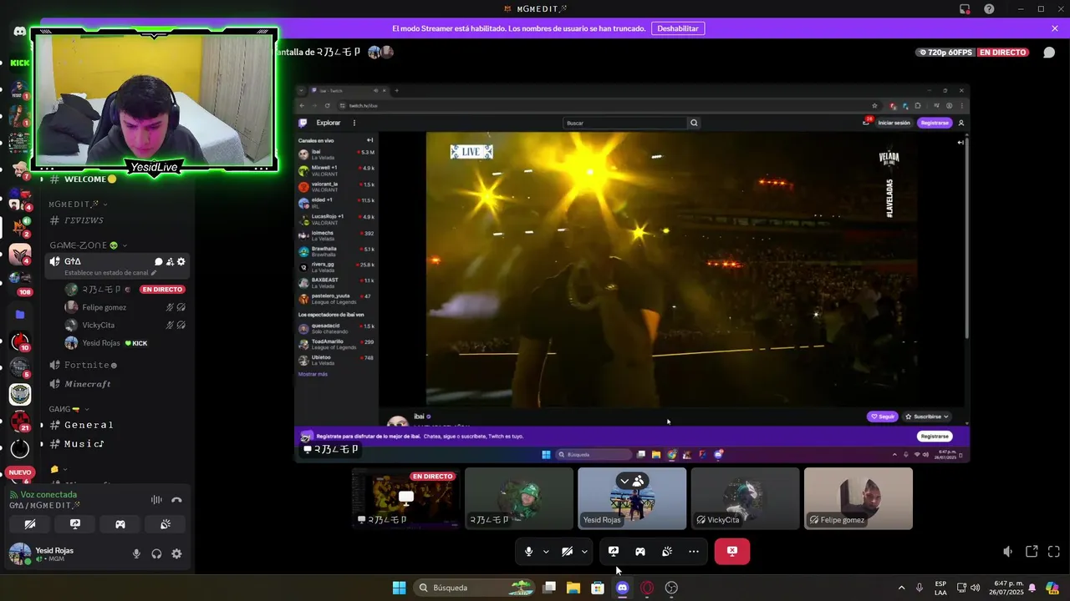Open soundboard in call control bar

pos(667,552)
